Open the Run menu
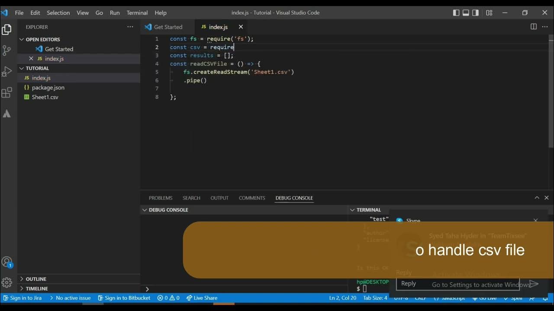 coord(115,13)
